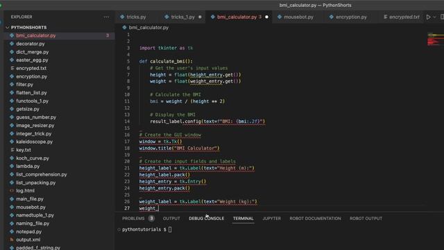Run Python file with play button

[429, 17]
